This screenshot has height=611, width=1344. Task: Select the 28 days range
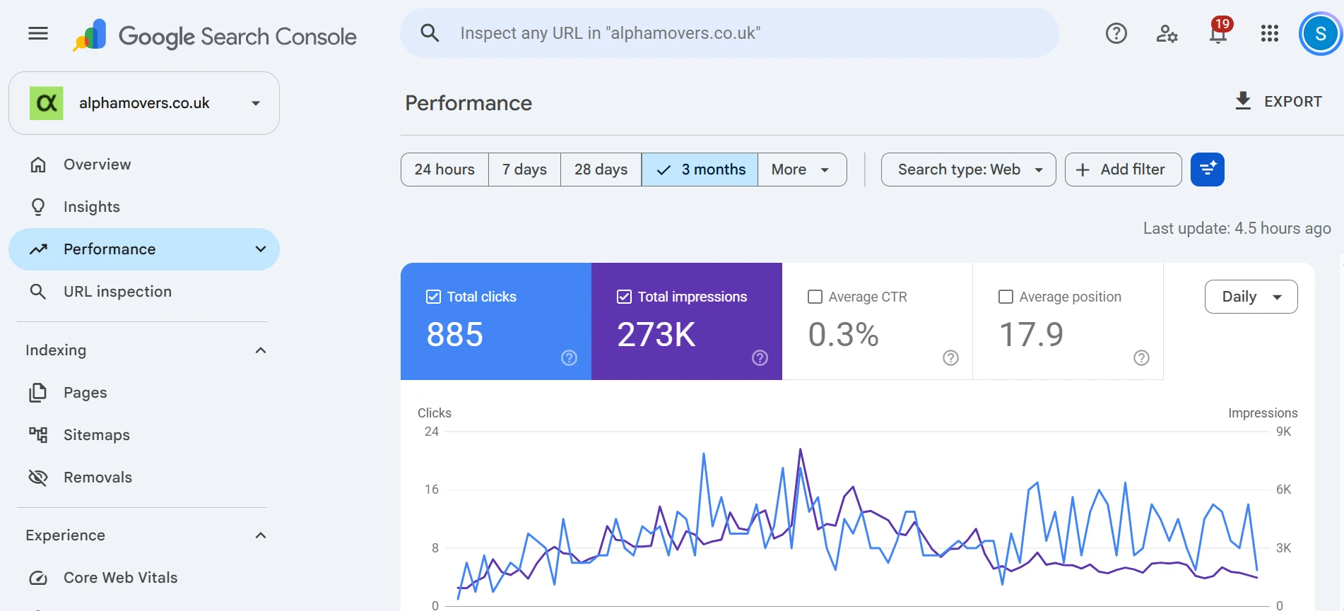(x=601, y=170)
